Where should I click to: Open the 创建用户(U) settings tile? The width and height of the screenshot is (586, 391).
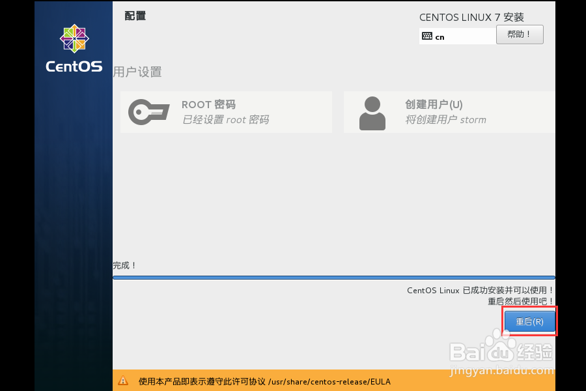449,111
